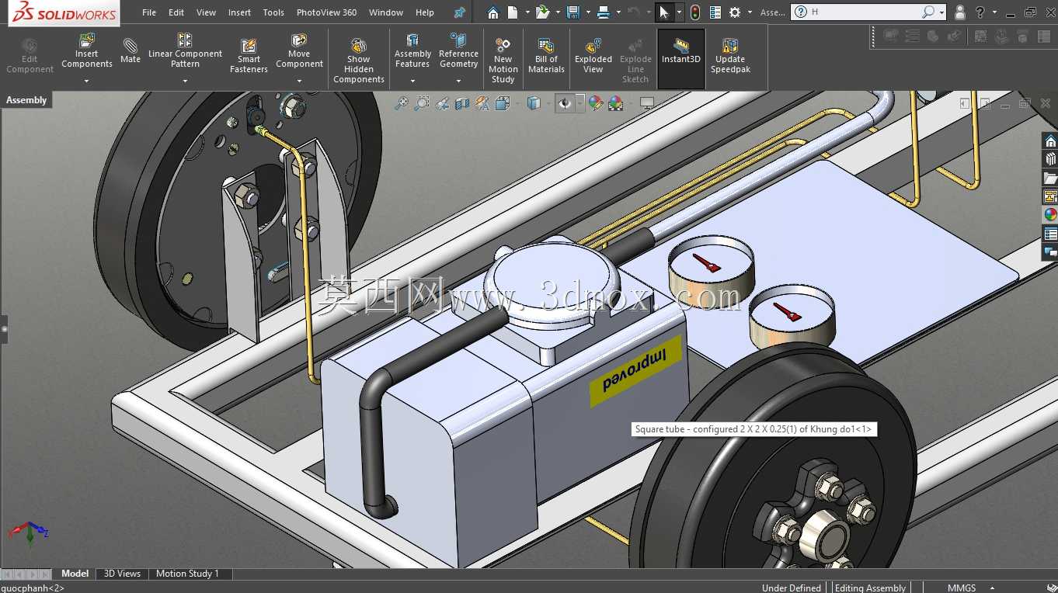Open Edit Appearance colored sphere icon

click(596, 103)
